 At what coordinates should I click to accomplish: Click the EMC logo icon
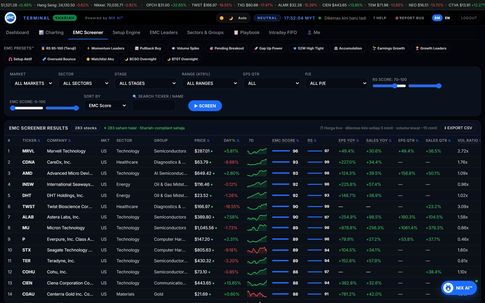pos(10,18)
